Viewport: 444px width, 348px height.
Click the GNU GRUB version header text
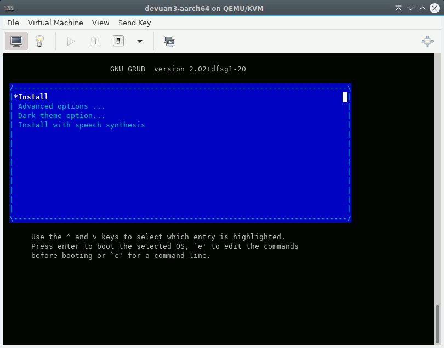tap(178, 69)
